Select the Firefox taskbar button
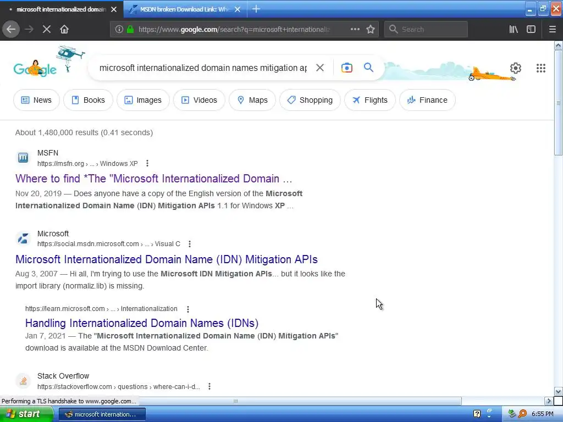 pyautogui.click(x=102, y=414)
